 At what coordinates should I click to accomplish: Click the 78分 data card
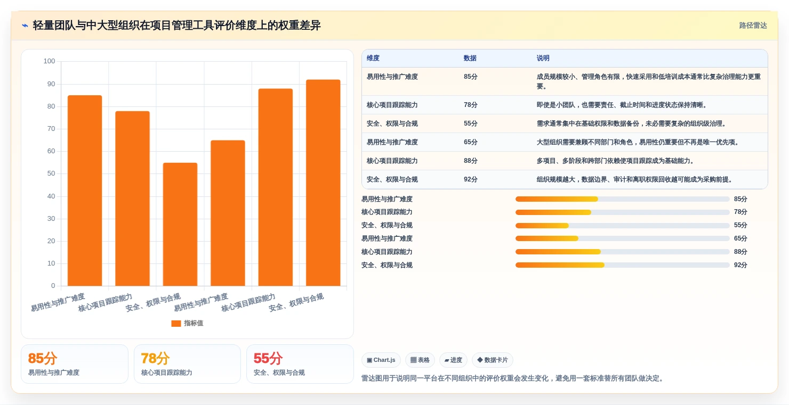[x=187, y=364]
